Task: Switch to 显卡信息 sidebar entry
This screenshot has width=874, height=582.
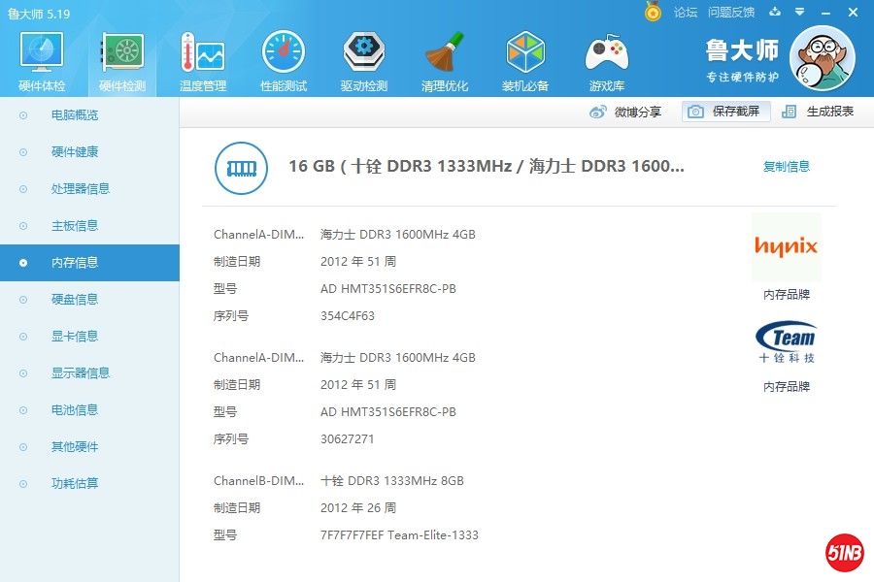Action: coord(75,337)
